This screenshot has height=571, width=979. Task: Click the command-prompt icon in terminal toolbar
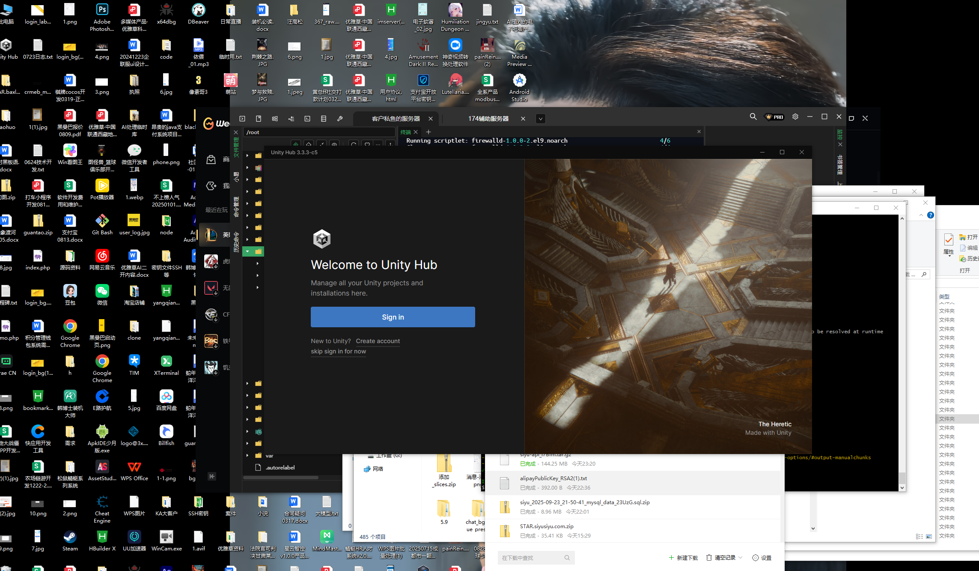(x=307, y=119)
